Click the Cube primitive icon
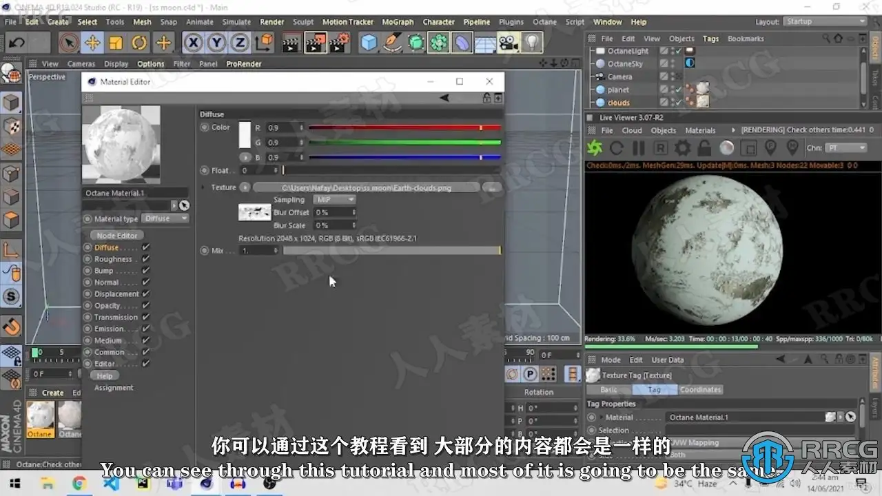The height and width of the screenshot is (496, 882). 369,43
